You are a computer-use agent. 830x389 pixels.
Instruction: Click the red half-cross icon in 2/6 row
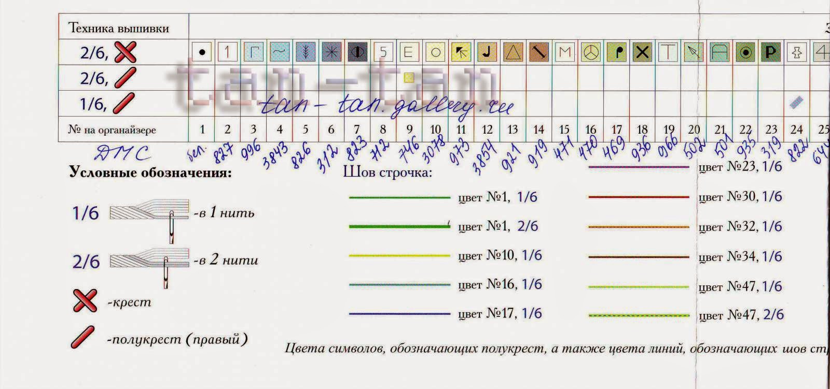coord(125,78)
